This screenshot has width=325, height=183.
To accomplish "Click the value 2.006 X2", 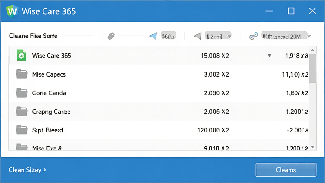I will click(x=216, y=112).
